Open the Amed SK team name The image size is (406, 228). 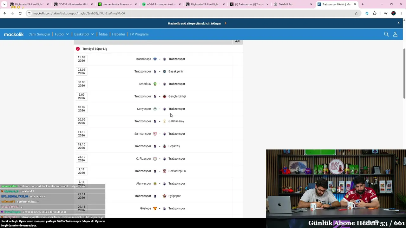point(145,84)
